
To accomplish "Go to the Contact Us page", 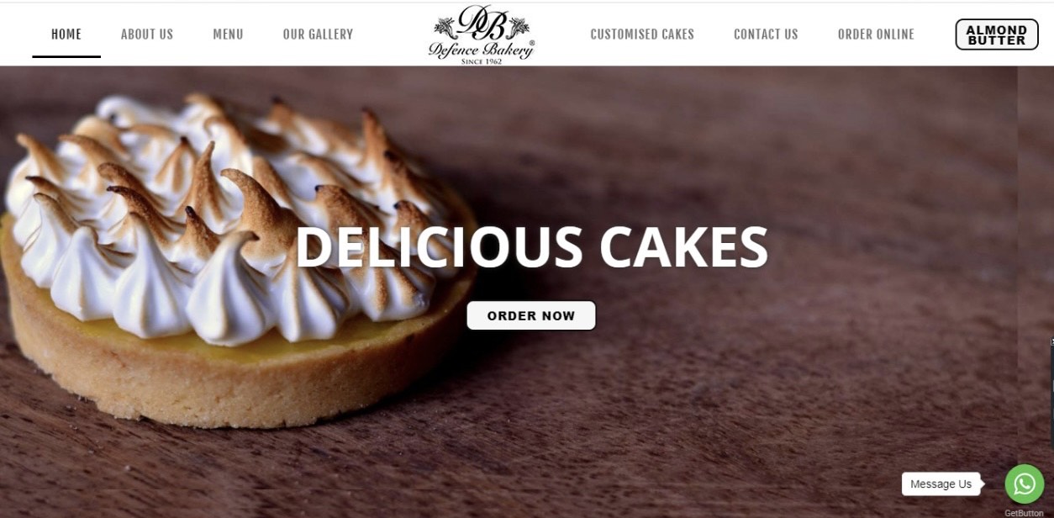I will tap(766, 34).
